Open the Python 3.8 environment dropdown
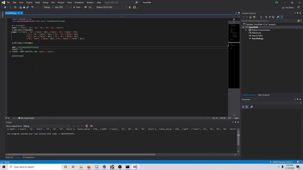The height and width of the screenshot is (170, 303). [x=112, y=8]
